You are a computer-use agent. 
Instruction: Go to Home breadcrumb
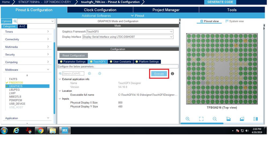coord(6,2)
